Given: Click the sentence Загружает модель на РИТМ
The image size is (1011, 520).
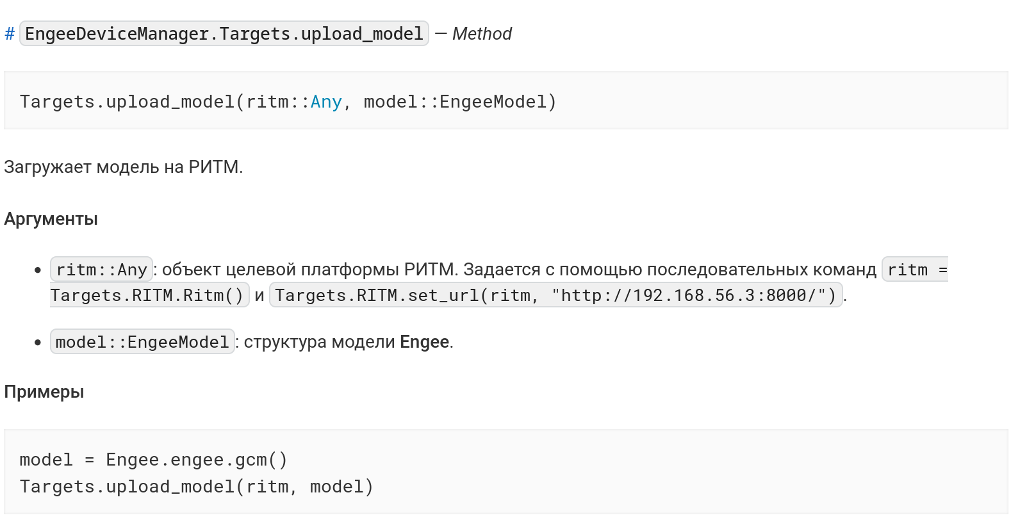Looking at the screenshot, I should click(x=124, y=167).
